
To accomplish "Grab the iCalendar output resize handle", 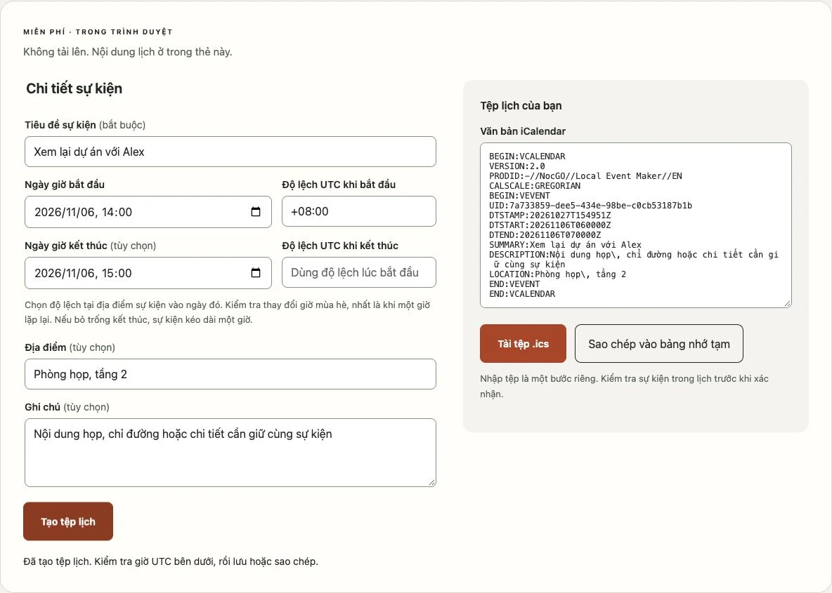I will click(x=788, y=304).
